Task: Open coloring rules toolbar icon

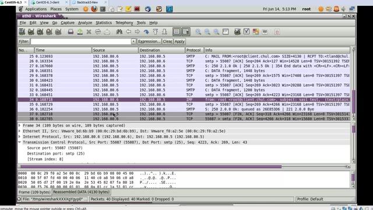Action: (x=256, y=32)
